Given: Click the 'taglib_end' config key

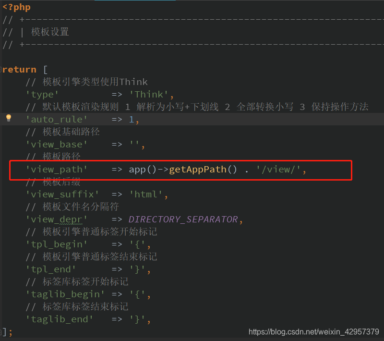Looking at the screenshot, I should (x=59, y=319).
